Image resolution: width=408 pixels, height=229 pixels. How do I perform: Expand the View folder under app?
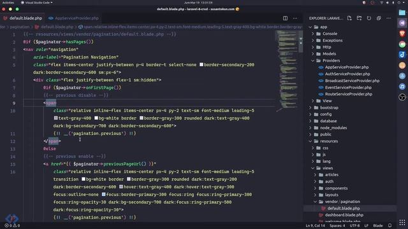tap(313, 101)
